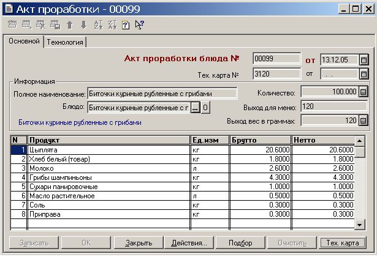377x257 pixels.
Task: Click the Закрыть button
Action: 139,243
